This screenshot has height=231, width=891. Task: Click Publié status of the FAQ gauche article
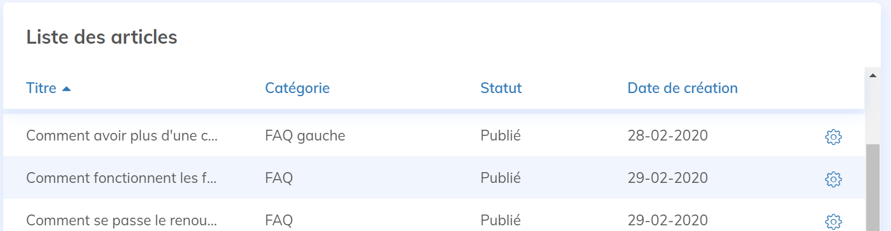click(x=501, y=135)
